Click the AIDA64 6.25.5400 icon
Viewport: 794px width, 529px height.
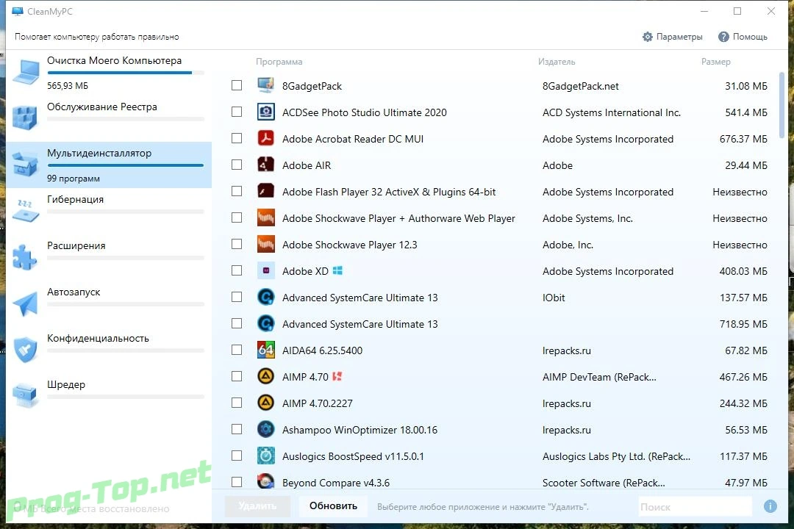coord(266,350)
